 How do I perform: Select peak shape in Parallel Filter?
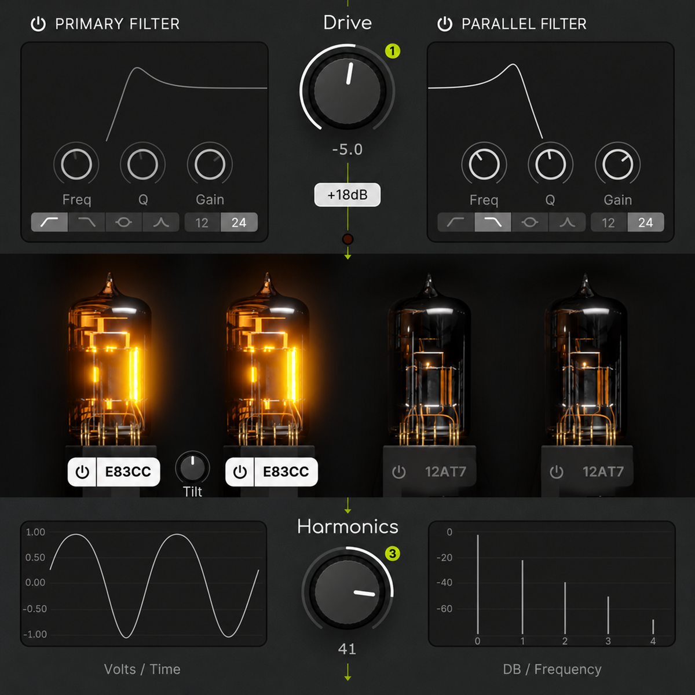coord(567,222)
